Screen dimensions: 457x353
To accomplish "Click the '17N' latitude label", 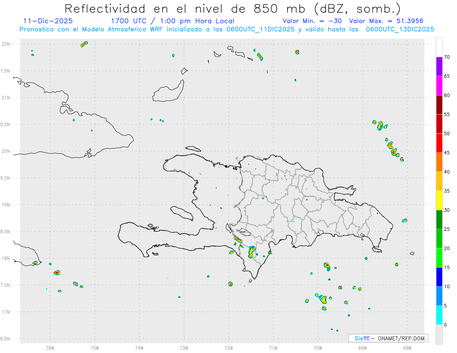I will [x=6, y=312].
